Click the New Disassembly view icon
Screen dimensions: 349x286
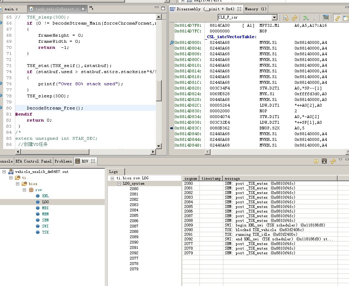[x=346, y=17]
